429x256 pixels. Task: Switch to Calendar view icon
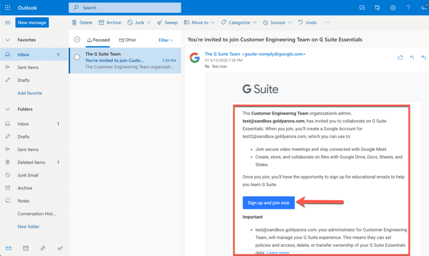26,249
